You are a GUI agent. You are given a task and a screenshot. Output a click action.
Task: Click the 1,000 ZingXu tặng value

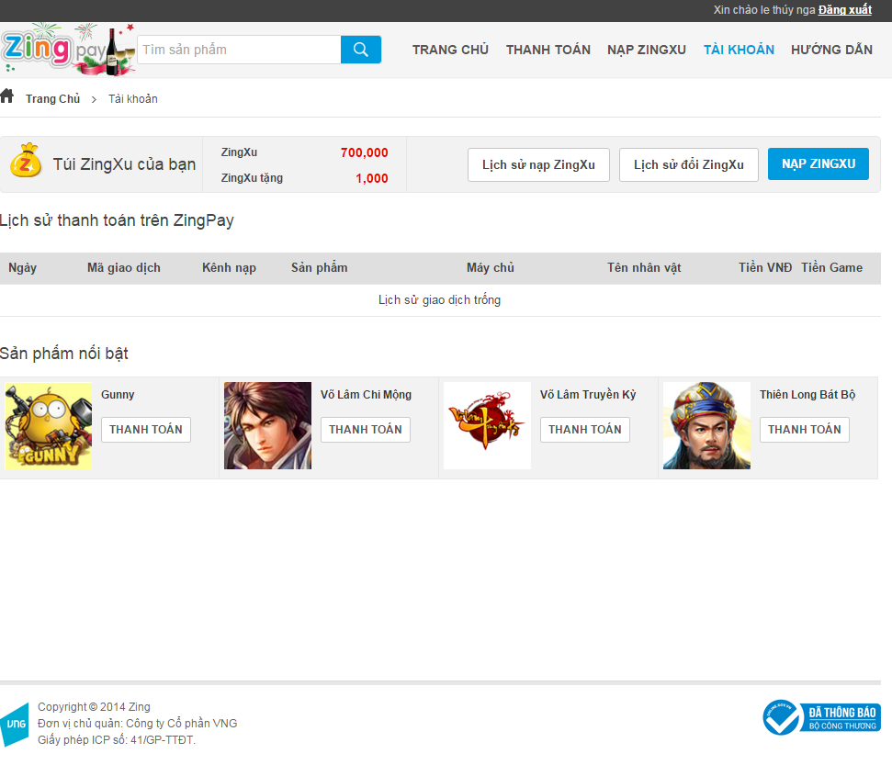pos(372,178)
